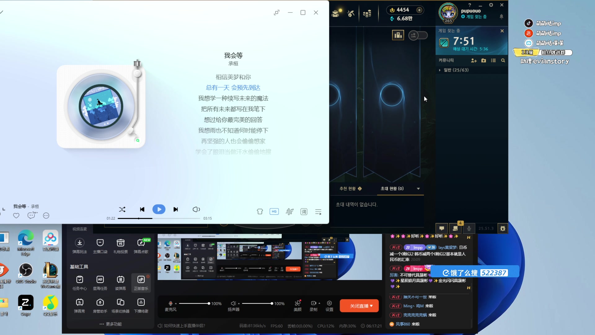Open 正版音乐 tool

(141, 283)
